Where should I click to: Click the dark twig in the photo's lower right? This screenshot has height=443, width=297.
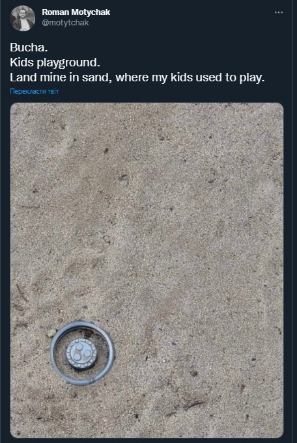192,405
